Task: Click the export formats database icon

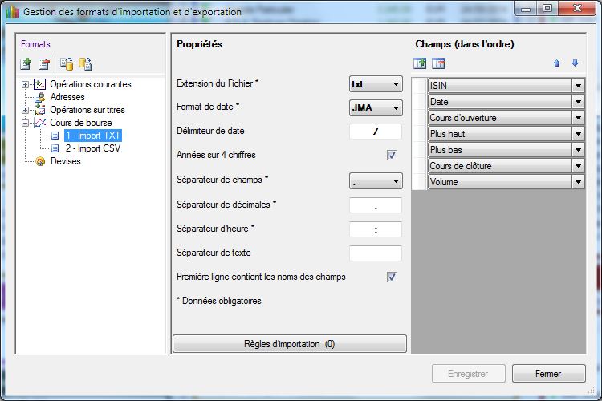Action: coord(85,64)
